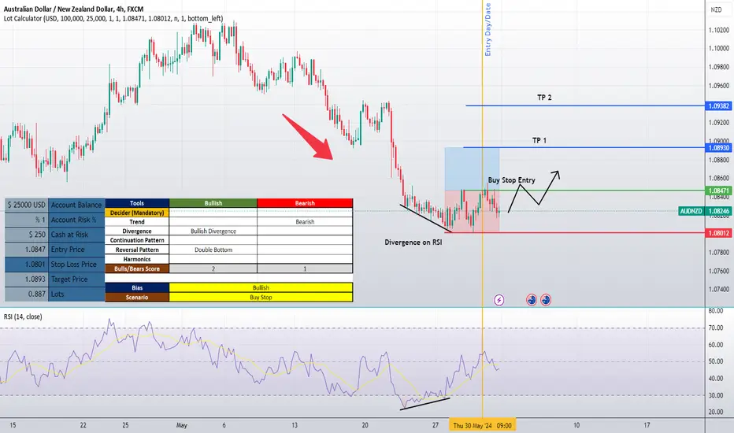
Task: Click the Entry Price label
Action: tap(76, 250)
